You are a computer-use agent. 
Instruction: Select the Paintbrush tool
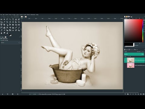pos(19,28)
